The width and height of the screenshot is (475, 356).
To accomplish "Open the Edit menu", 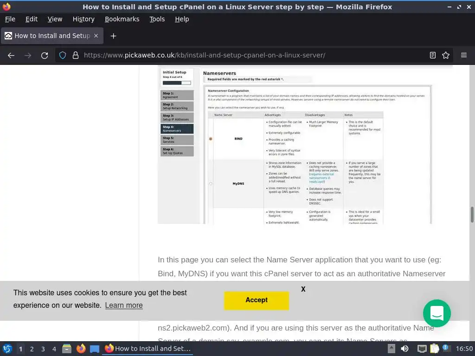I will pyautogui.click(x=32, y=19).
